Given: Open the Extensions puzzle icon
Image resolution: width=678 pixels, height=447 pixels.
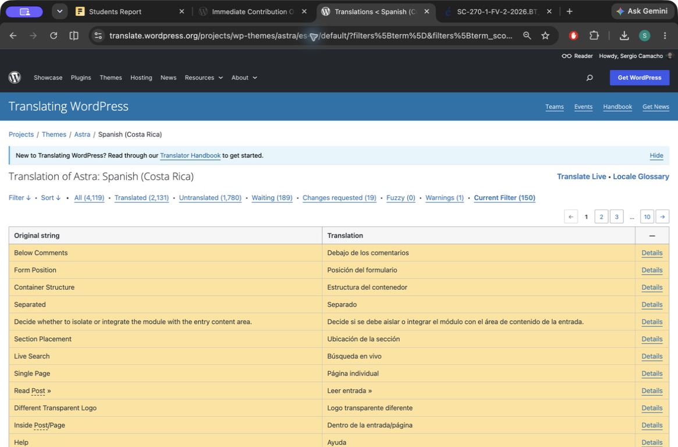Looking at the screenshot, I should point(594,36).
